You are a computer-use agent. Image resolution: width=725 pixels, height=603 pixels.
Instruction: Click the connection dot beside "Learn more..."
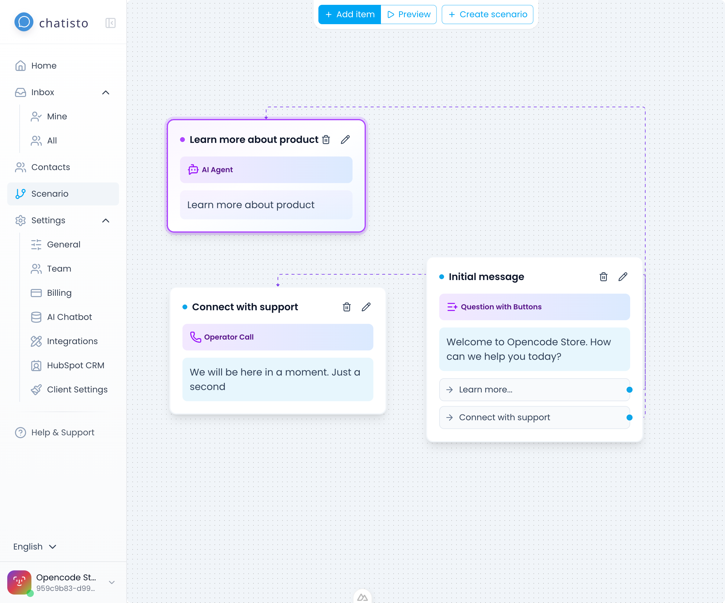630,390
